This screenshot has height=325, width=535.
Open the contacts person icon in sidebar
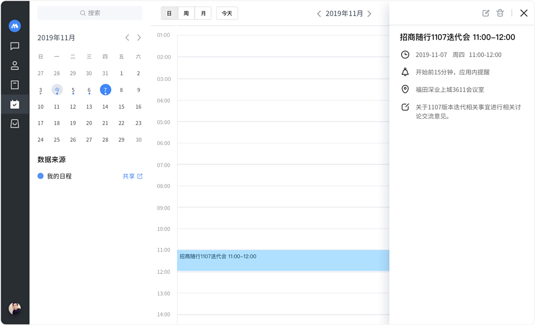pos(15,65)
